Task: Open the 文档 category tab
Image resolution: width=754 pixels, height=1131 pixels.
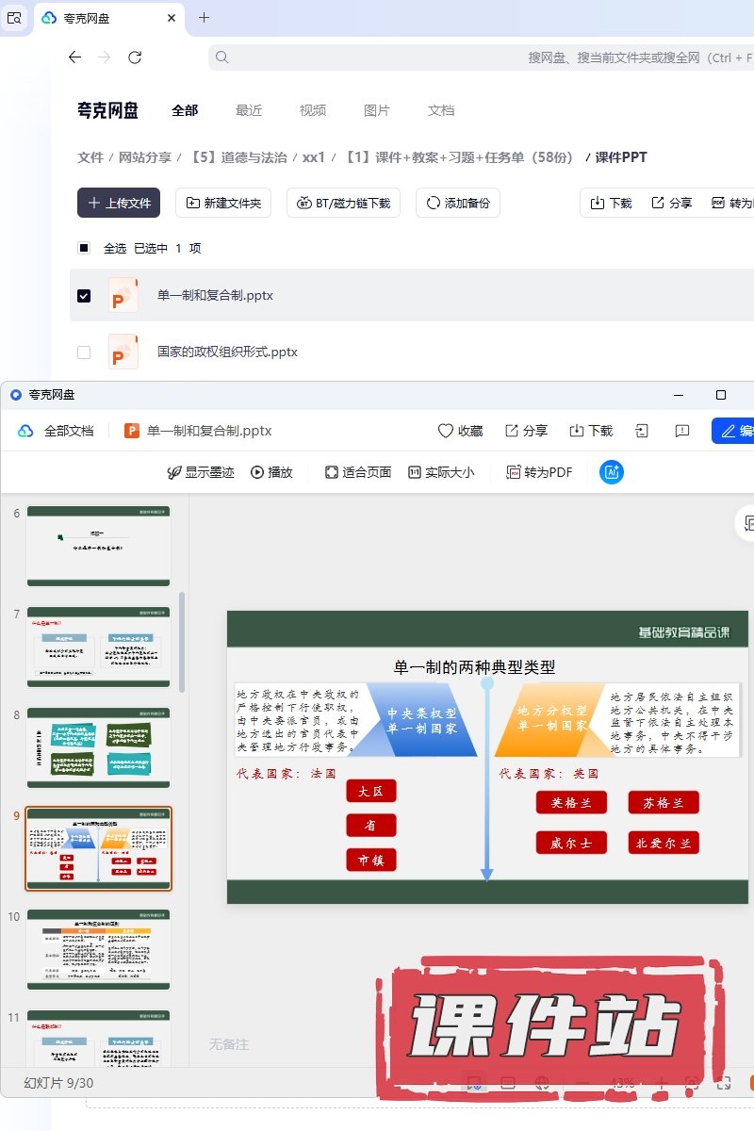Action: [441, 110]
